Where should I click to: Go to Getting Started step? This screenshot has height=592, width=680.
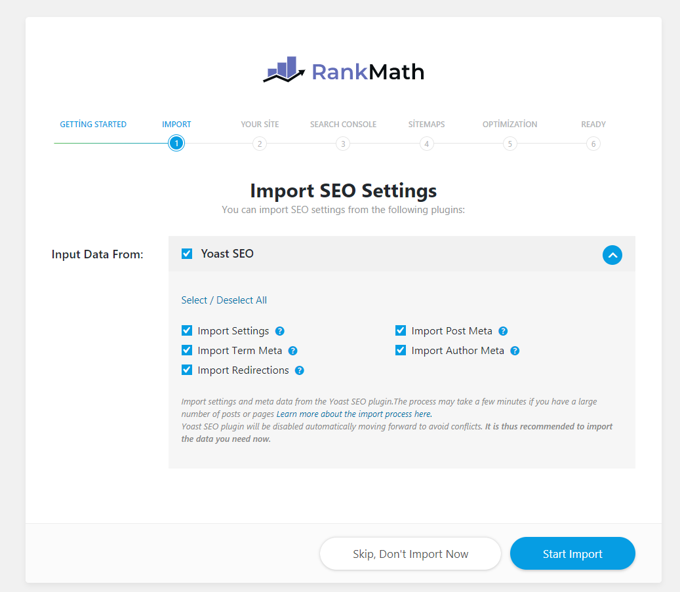pyautogui.click(x=93, y=125)
